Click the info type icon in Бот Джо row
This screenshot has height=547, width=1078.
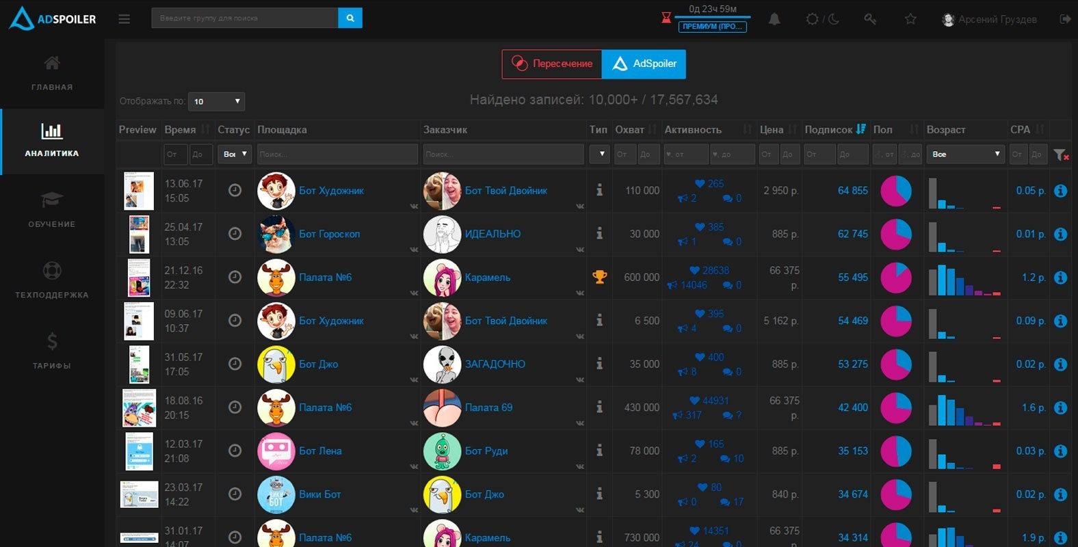tap(599, 364)
